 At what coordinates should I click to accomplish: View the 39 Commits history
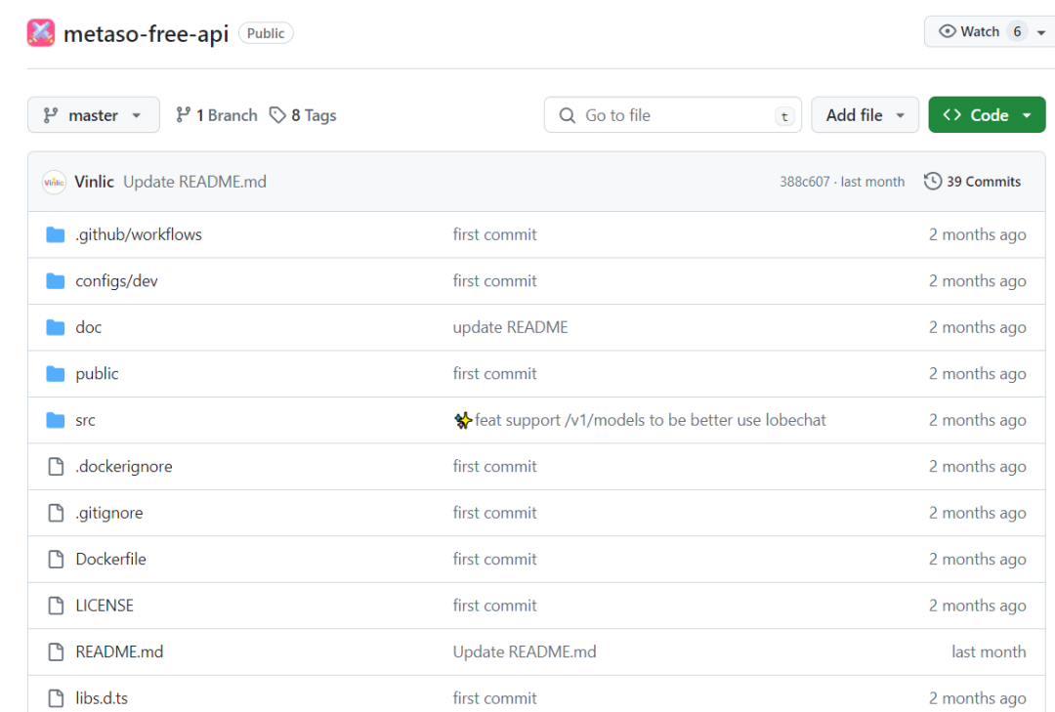click(x=972, y=182)
